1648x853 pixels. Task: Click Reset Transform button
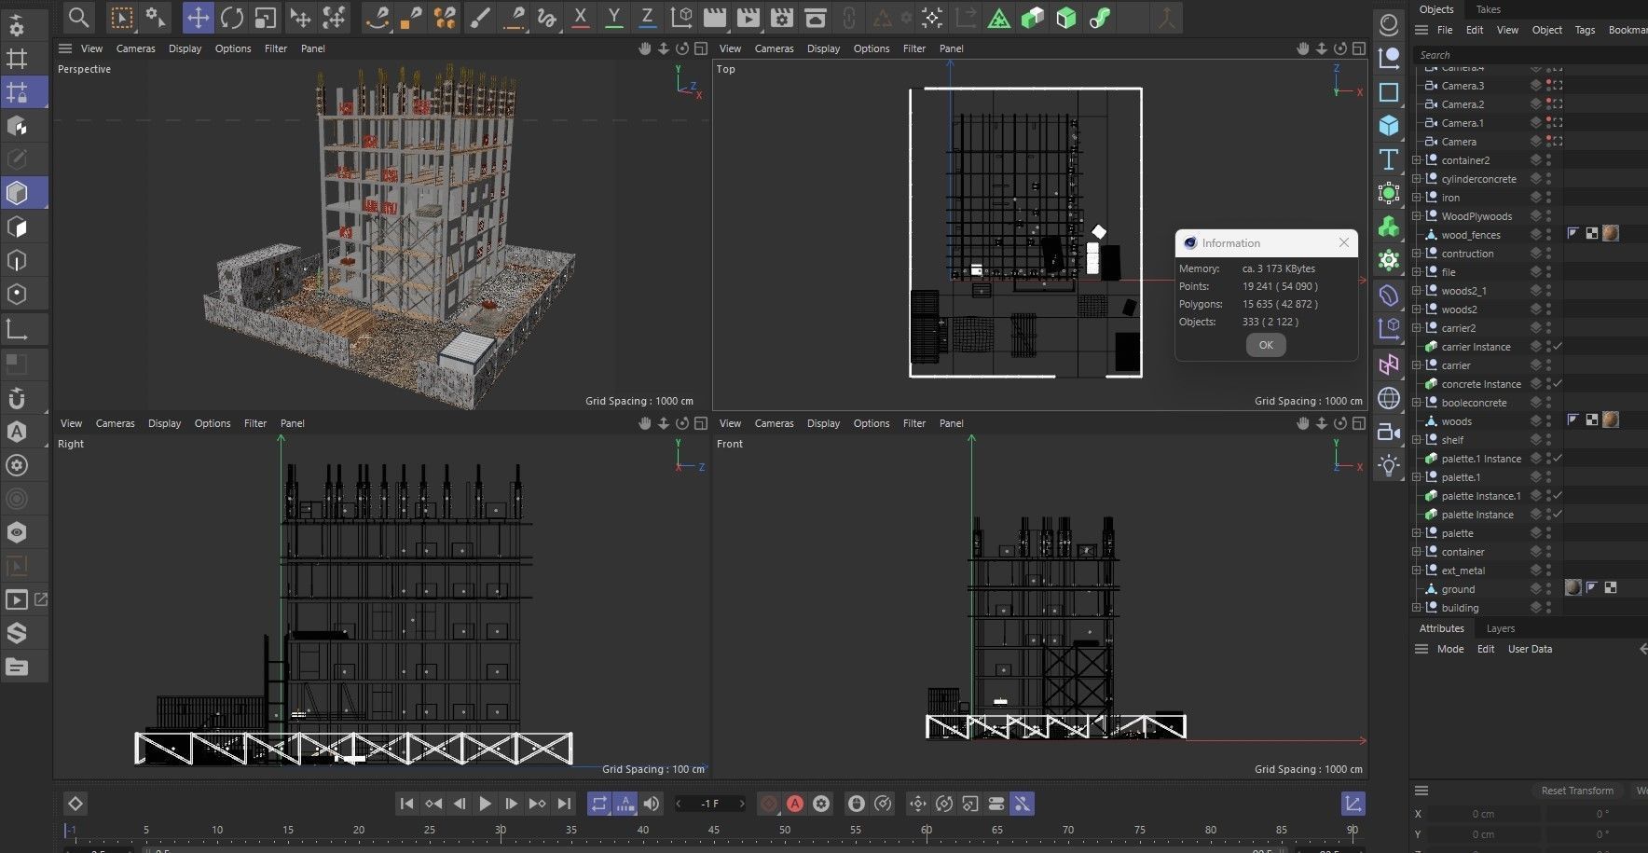tap(1577, 791)
